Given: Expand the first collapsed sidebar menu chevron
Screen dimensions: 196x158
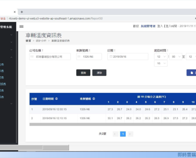Looking at the screenshot, I should point(11,35).
